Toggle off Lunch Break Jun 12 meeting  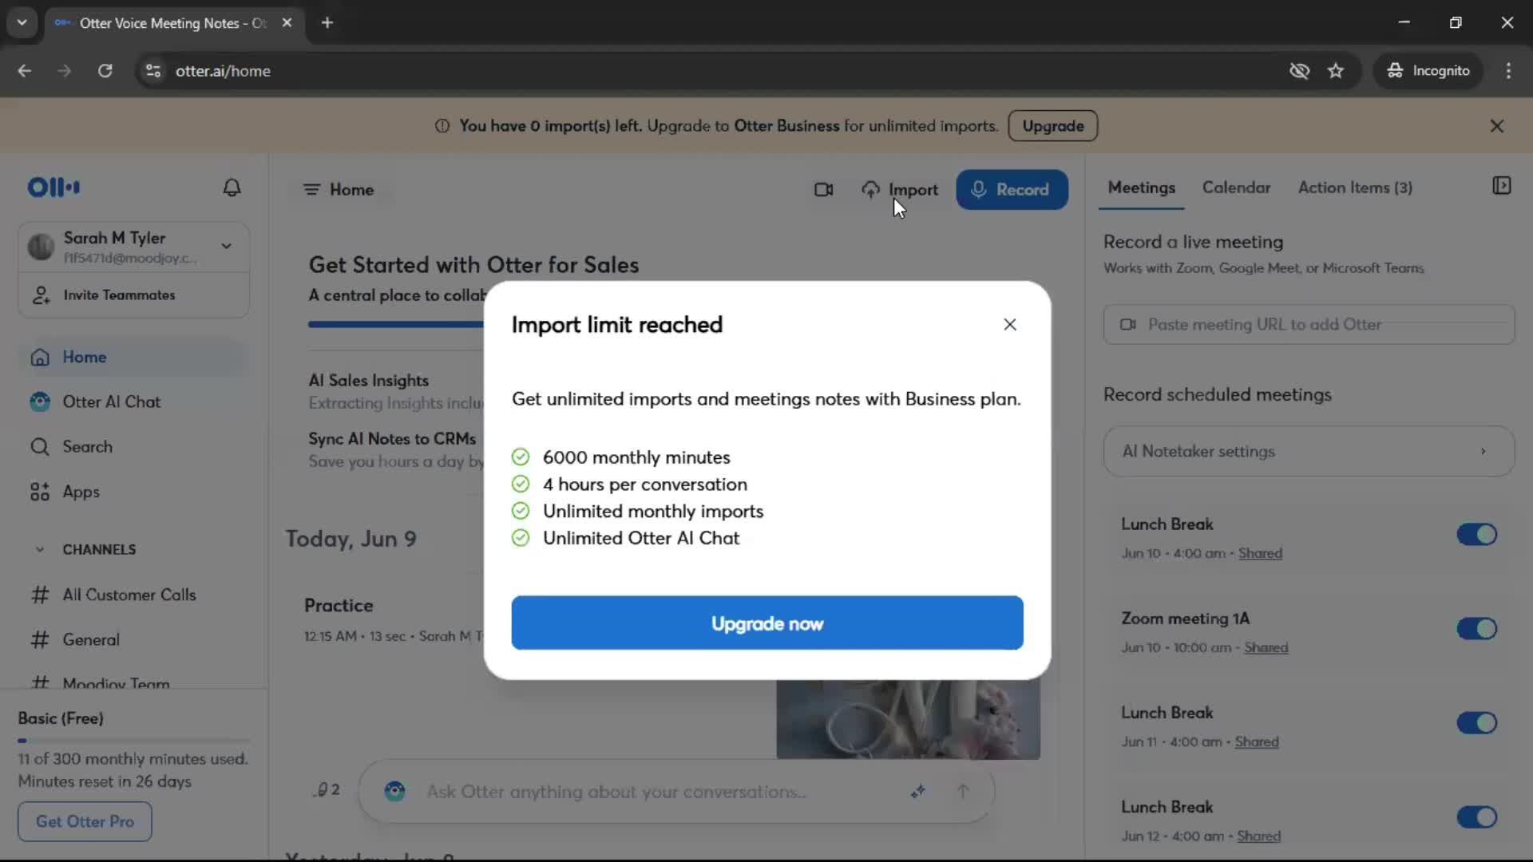coord(1476,817)
